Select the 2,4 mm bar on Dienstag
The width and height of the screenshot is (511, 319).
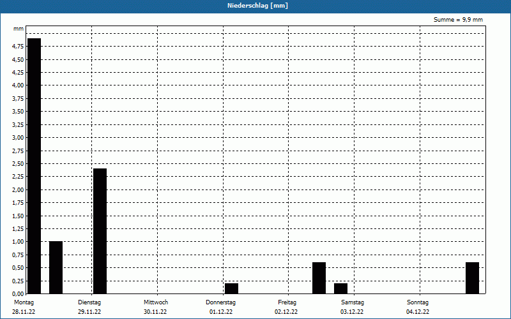click(x=100, y=231)
